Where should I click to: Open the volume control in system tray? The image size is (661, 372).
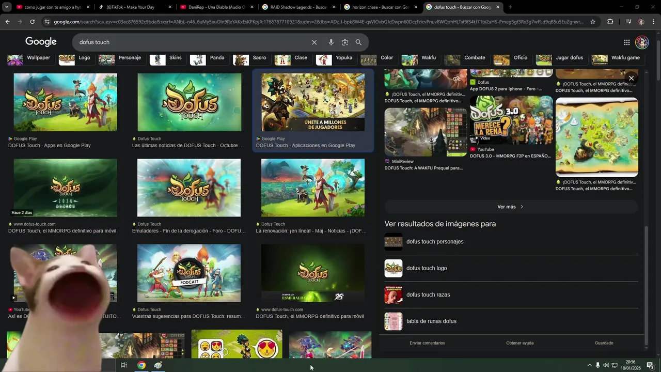coord(606,365)
